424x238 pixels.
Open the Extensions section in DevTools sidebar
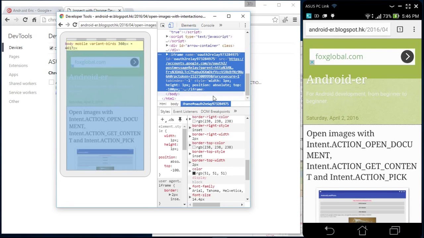(x=18, y=65)
